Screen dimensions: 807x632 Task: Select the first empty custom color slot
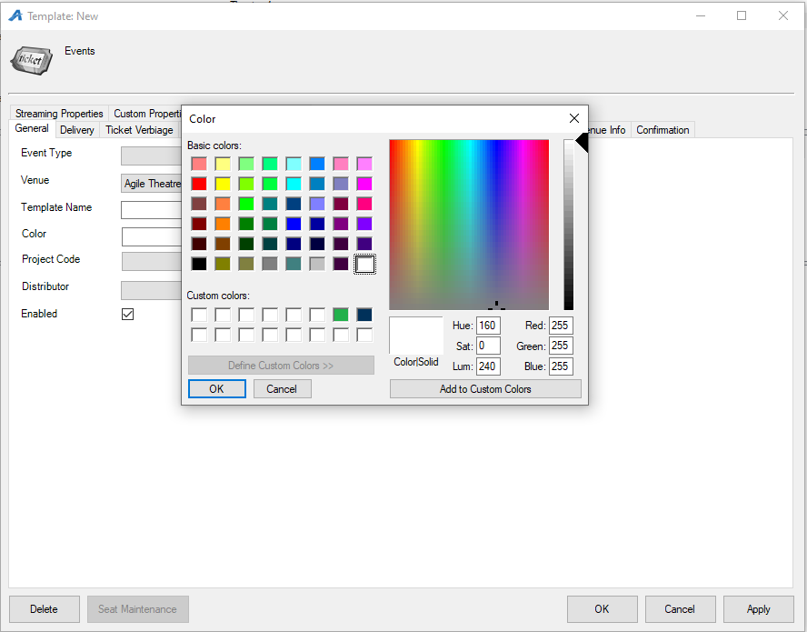pyautogui.click(x=199, y=315)
